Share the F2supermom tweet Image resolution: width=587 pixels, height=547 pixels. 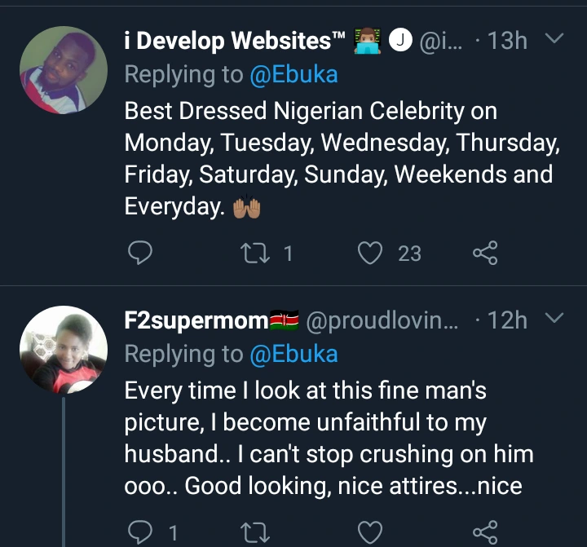(484, 533)
